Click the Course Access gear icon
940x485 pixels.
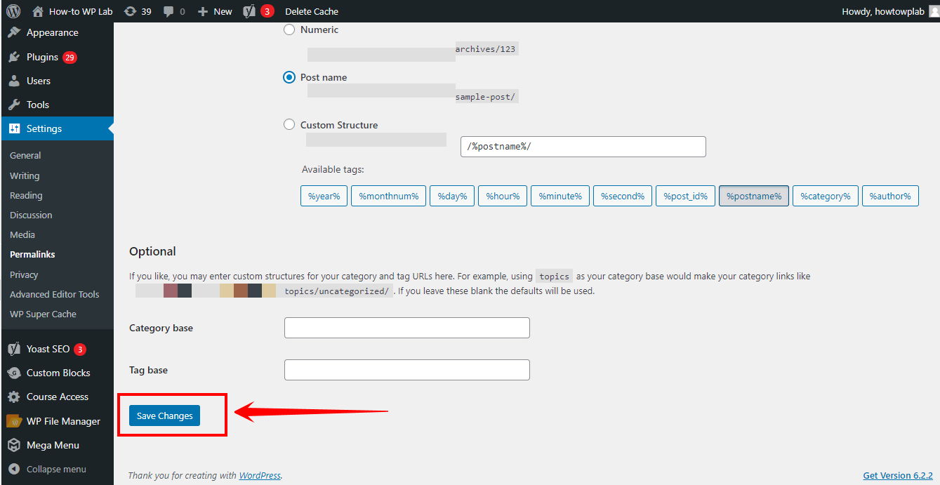click(14, 397)
